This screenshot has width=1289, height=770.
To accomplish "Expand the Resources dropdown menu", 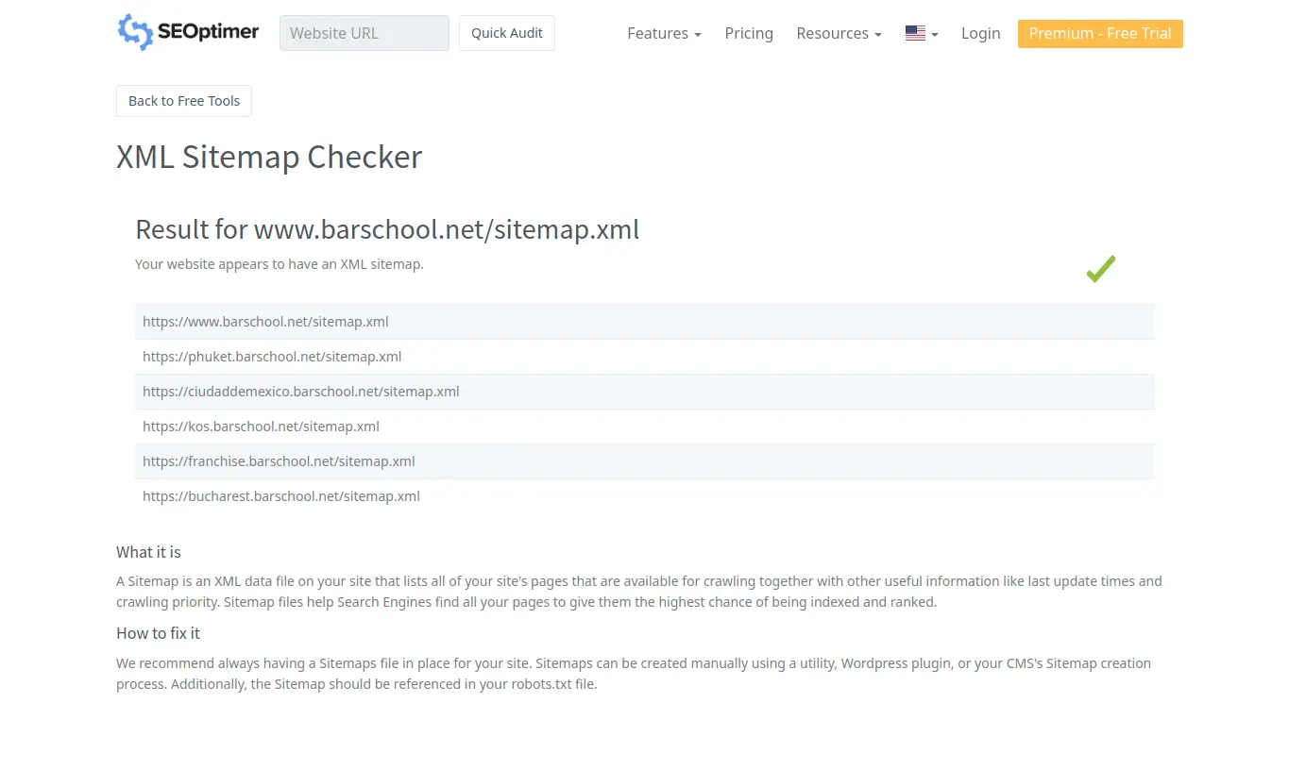I will pyautogui.click(x=839, y=33).
